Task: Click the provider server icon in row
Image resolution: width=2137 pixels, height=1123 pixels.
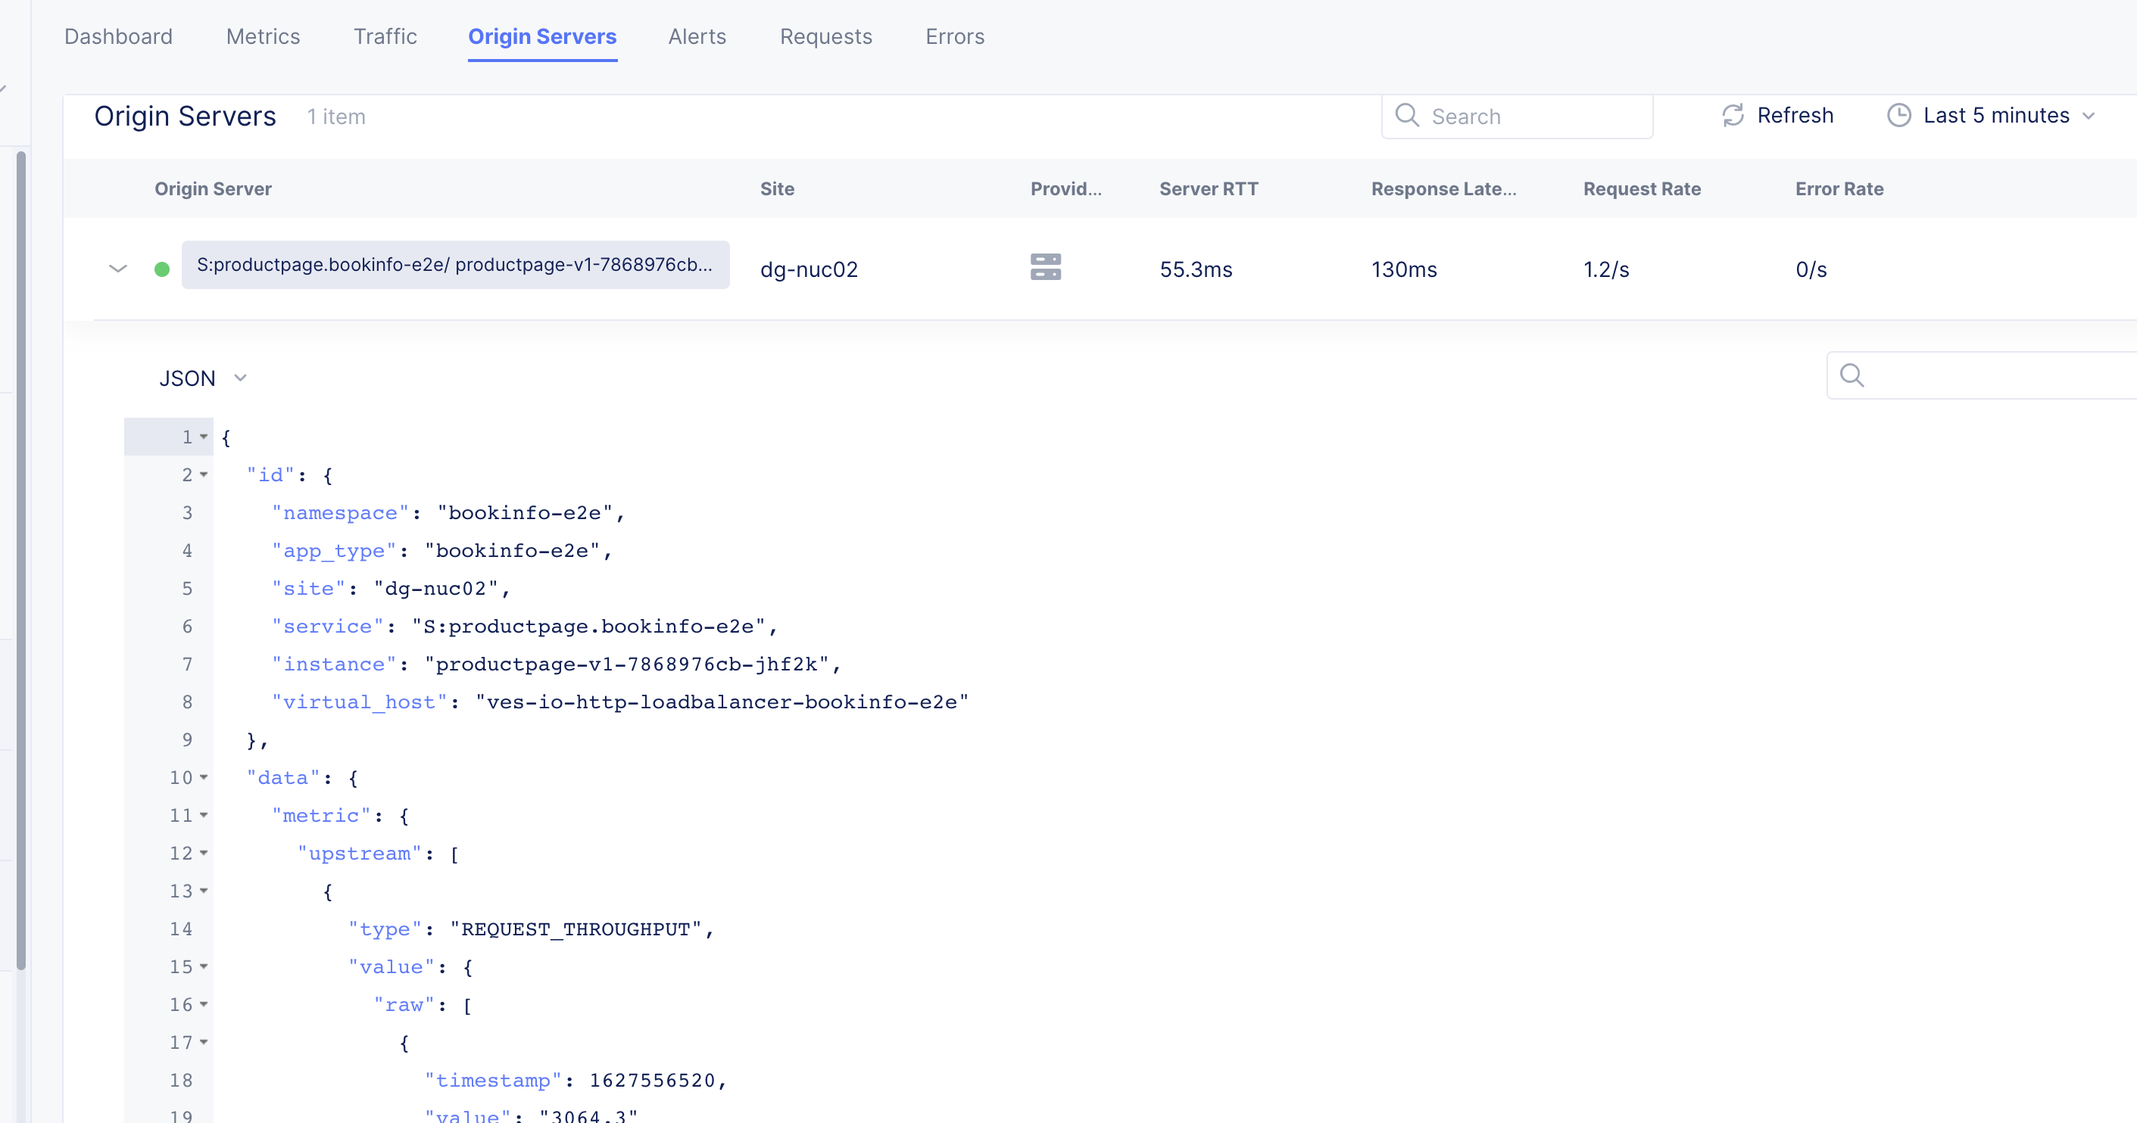Action: [1045, 267]
